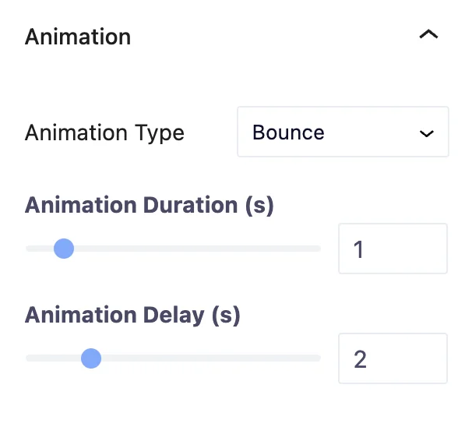This screenshot has height=427, width=472.
Task: Open the Animation Type dropdown
Action: [x=343, y=132]
